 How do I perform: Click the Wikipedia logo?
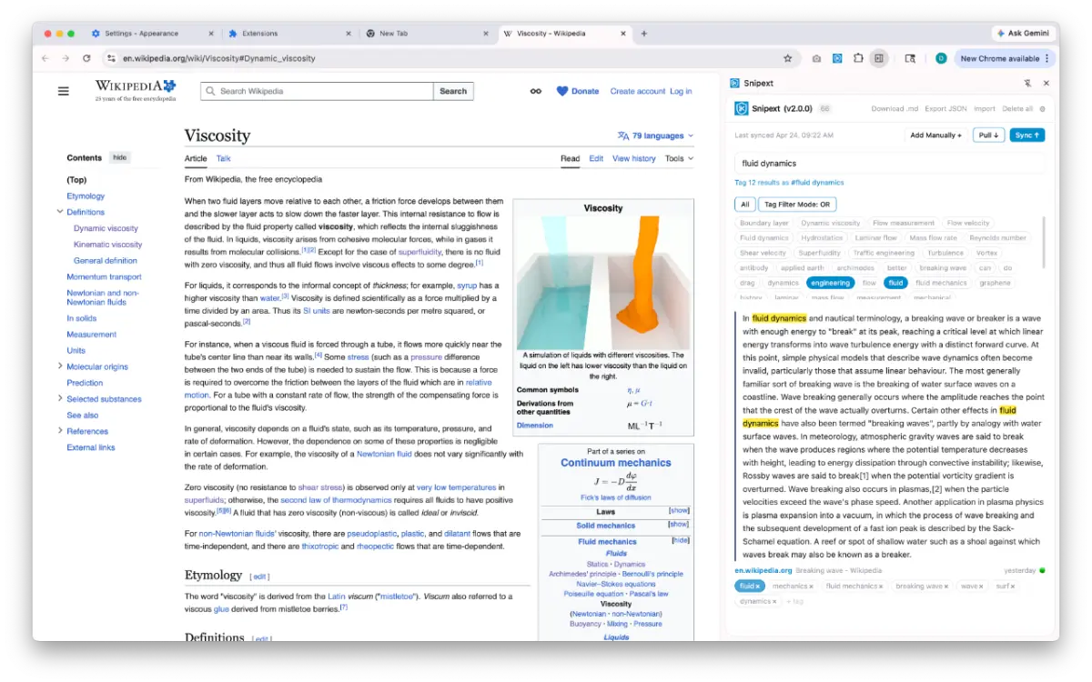pos(135,90)
